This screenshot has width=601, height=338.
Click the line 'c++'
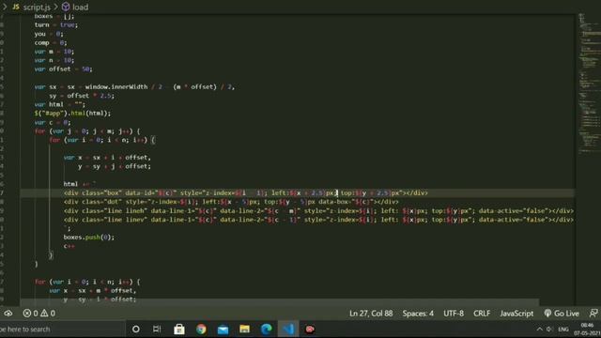[x=69, y=246]
